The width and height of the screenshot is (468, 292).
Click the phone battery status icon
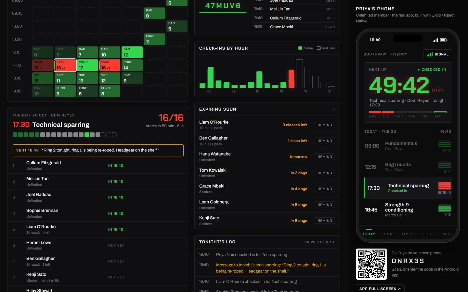coord(444,40)
